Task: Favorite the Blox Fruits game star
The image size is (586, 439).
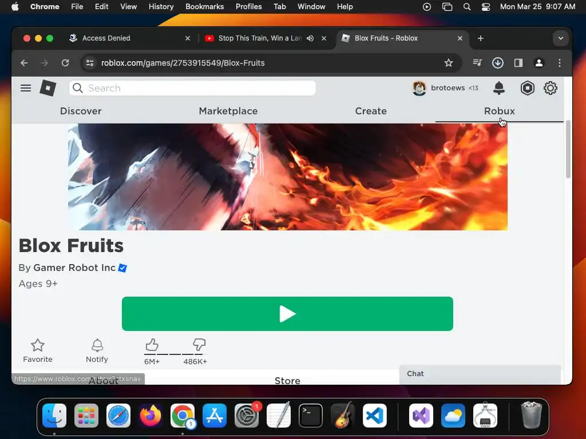Action: tap(38, 345)
